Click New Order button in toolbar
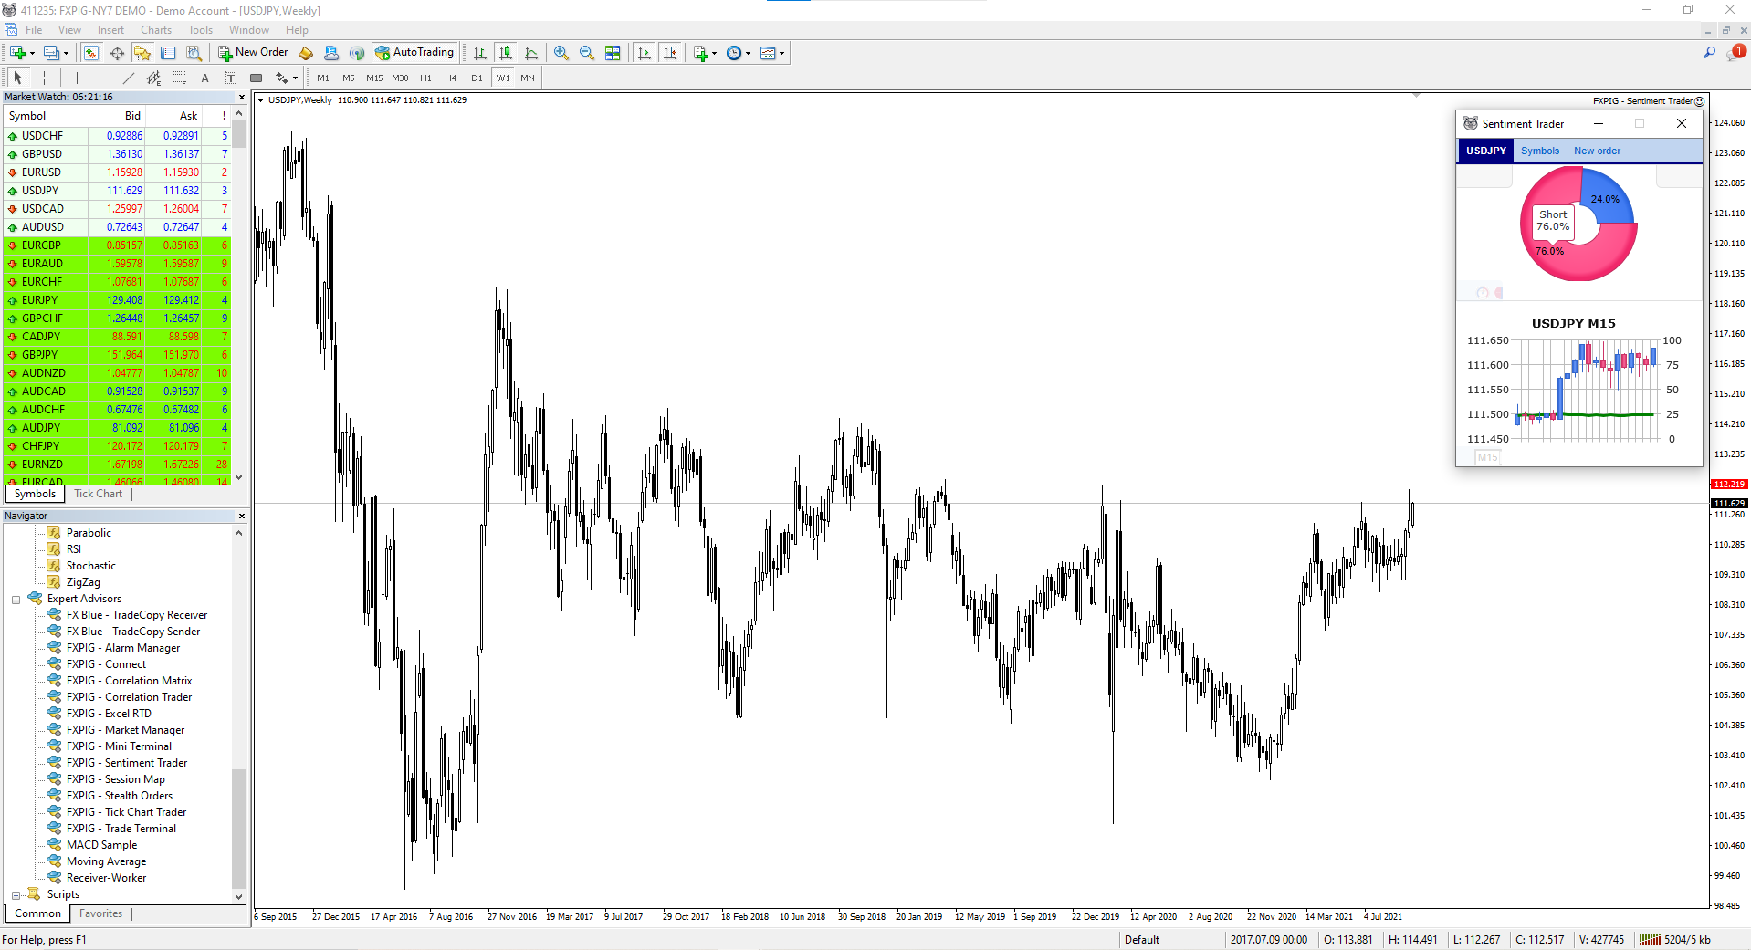 pyautogui.click(x=253, y=53)
